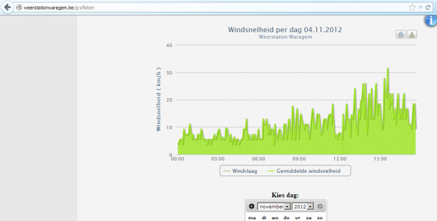The height and width of the screenshot is (221, 437).
Task: Click the Windsnelheid (km/h) axis title
Action: pos(158,99)
